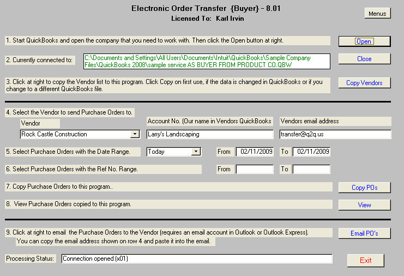Click the View purchase orders button
Image resolution: width=404 pixels, height=276 pixels.
pyautogui.click(x=364, y=205)
